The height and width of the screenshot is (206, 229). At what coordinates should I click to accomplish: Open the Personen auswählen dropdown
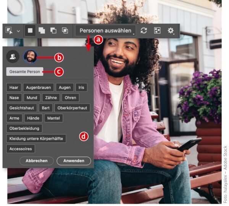pos(105,31)
